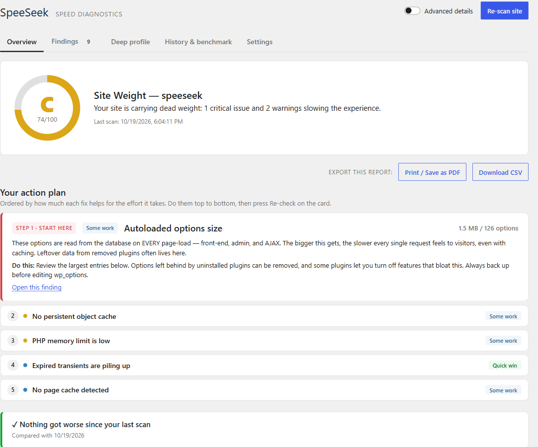Click Some work tag on PHP memory limit row

[x=503, y=340]
